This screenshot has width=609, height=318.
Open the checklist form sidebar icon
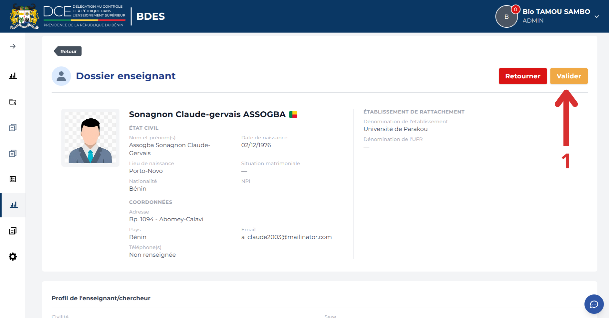pos(13,179)
